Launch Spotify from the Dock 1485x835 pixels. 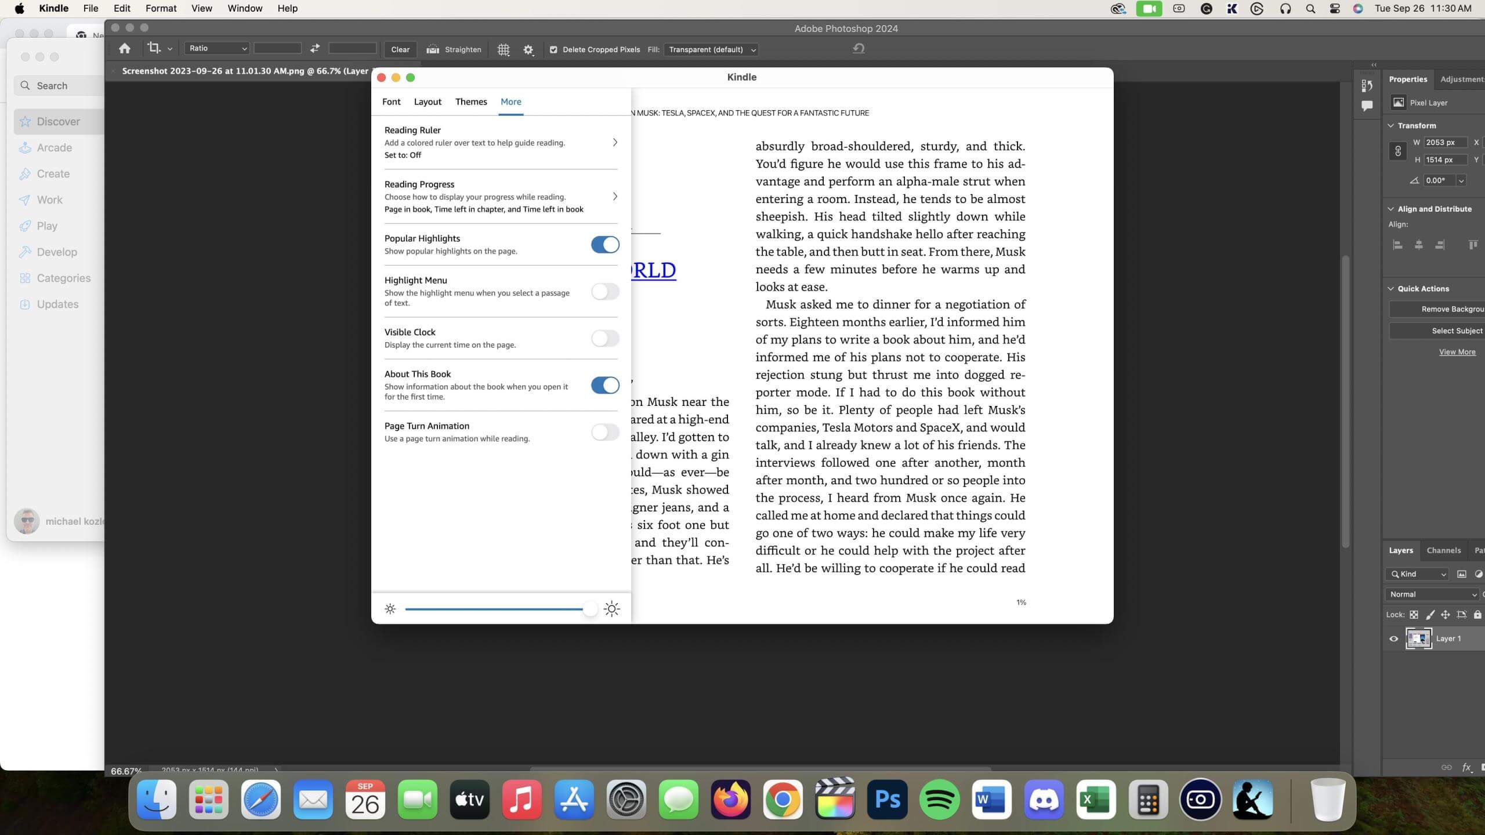point(939,800)
